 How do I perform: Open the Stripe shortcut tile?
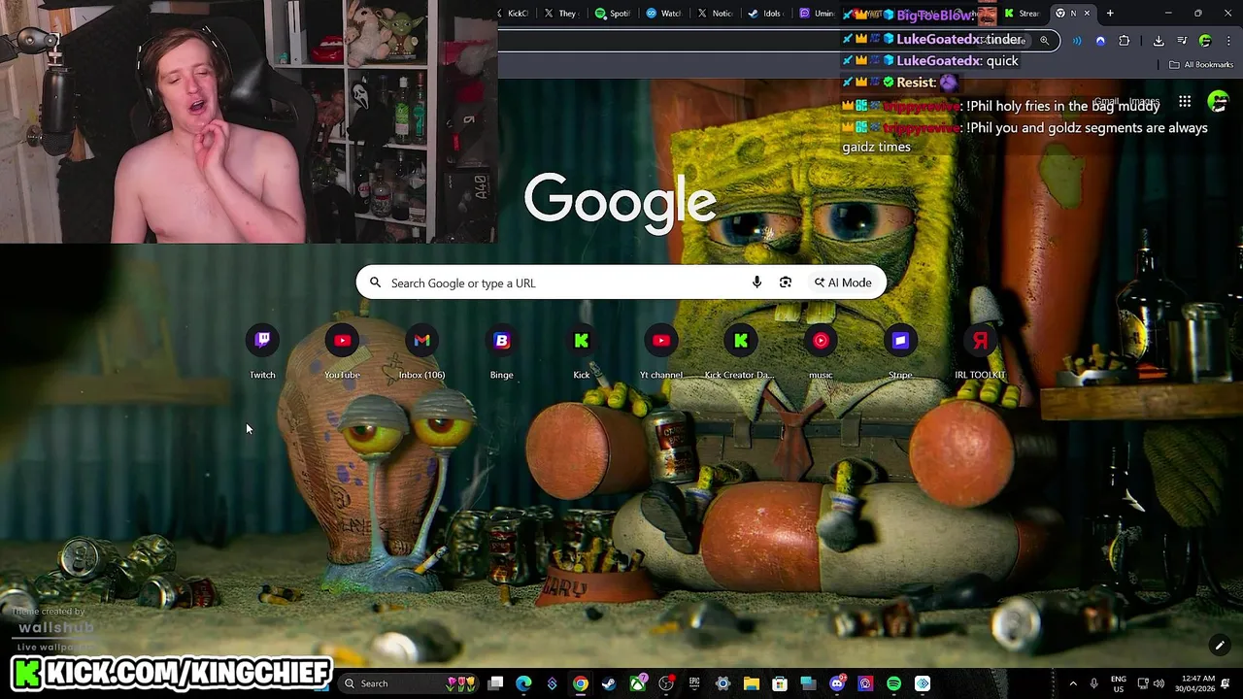tap(900, 351)
